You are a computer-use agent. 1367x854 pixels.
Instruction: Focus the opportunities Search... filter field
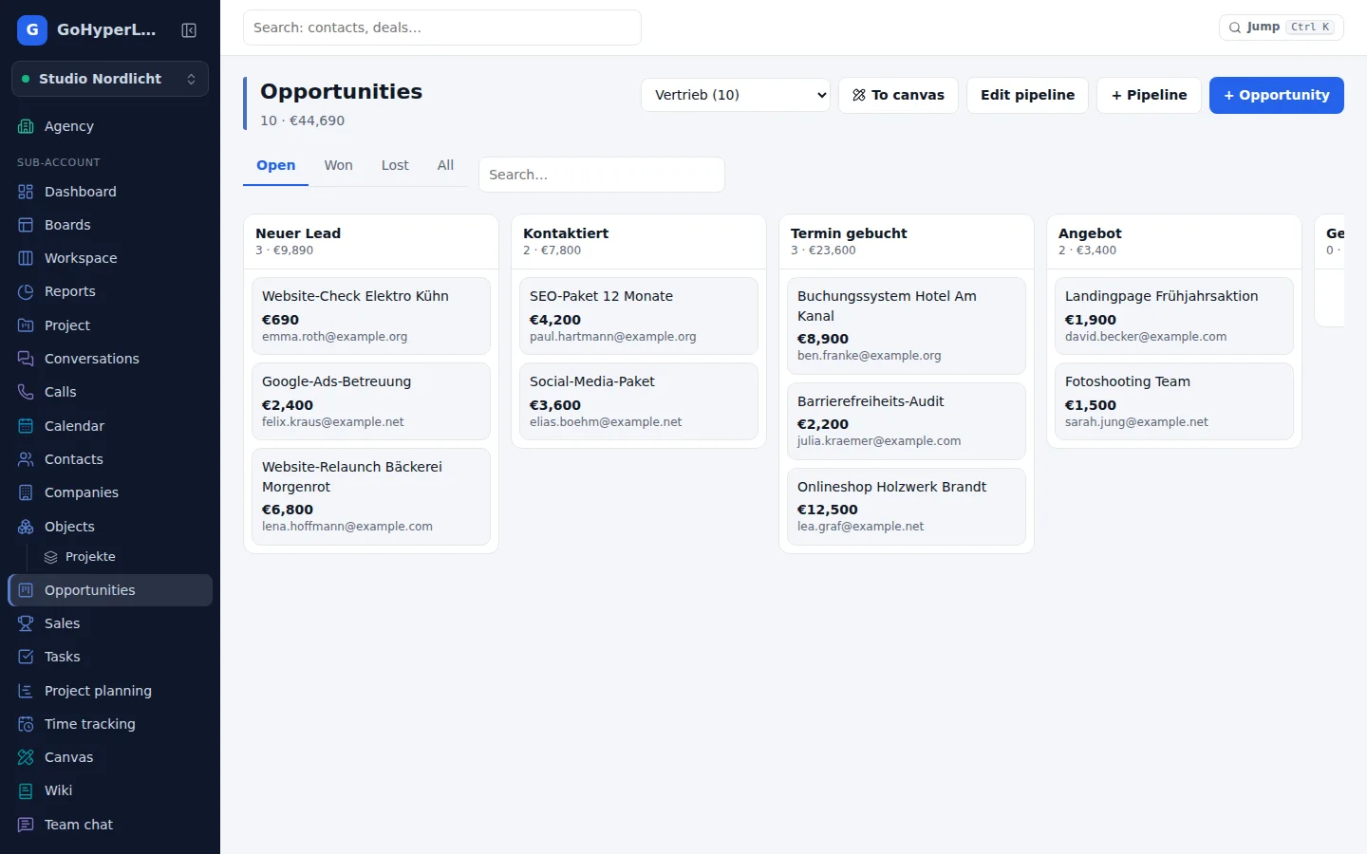pos(602,175)
